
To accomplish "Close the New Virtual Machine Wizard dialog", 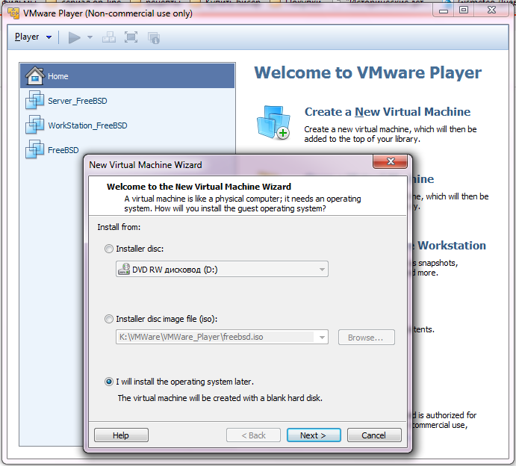I will pos(391,161).
